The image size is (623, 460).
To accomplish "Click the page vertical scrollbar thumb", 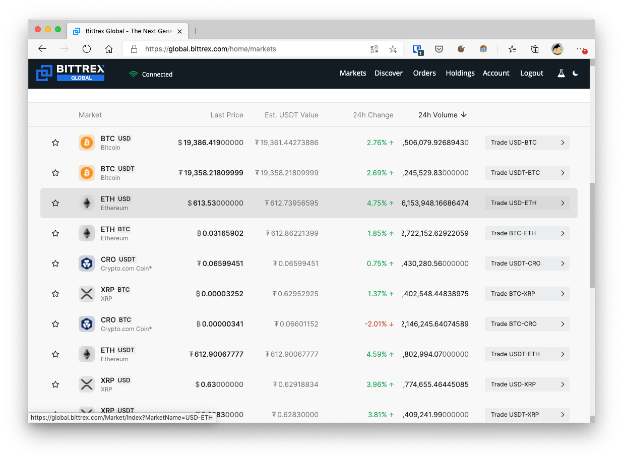I will click(x=592, y=236).
